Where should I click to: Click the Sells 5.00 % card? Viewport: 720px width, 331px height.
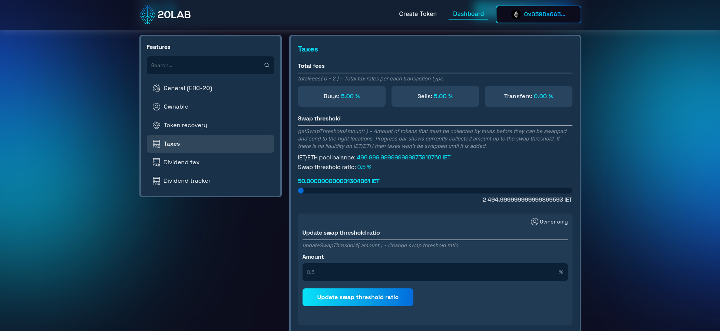pyautogui.click(x=435, y=96)
